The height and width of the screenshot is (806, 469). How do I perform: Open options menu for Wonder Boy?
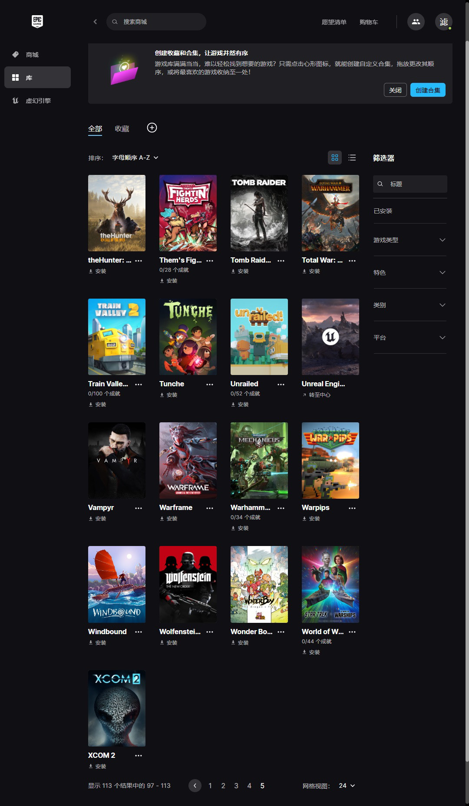[x=281, y=632]
